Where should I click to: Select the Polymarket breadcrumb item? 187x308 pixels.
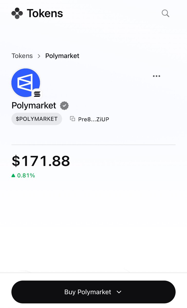click(x=62, y=56)
